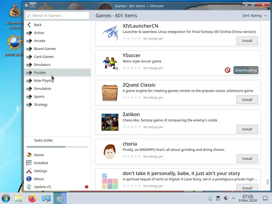
Task: Open the Installed page
Action: click(57, 163)
